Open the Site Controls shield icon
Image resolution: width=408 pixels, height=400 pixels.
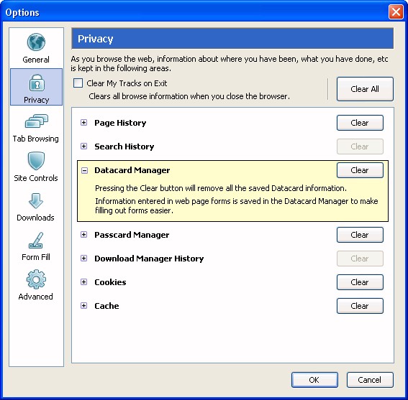36,161
